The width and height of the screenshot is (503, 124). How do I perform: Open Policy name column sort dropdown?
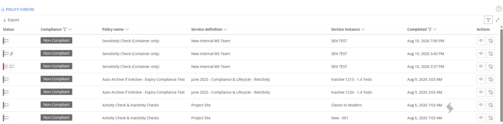click(x=127, y=29)
